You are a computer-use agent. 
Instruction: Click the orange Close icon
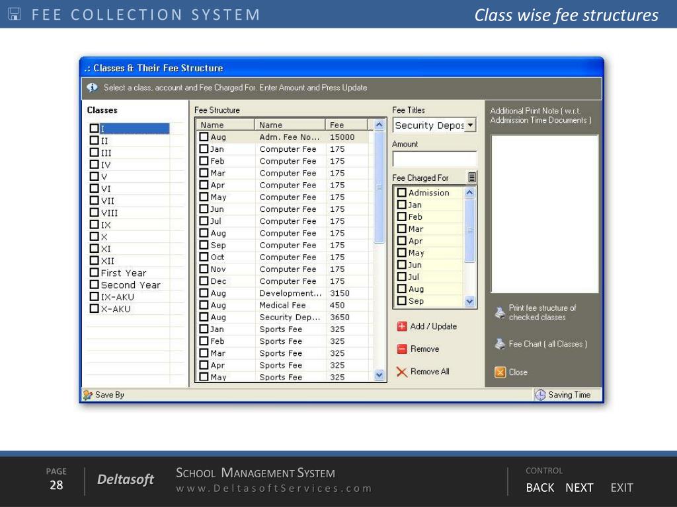[500, 372]
